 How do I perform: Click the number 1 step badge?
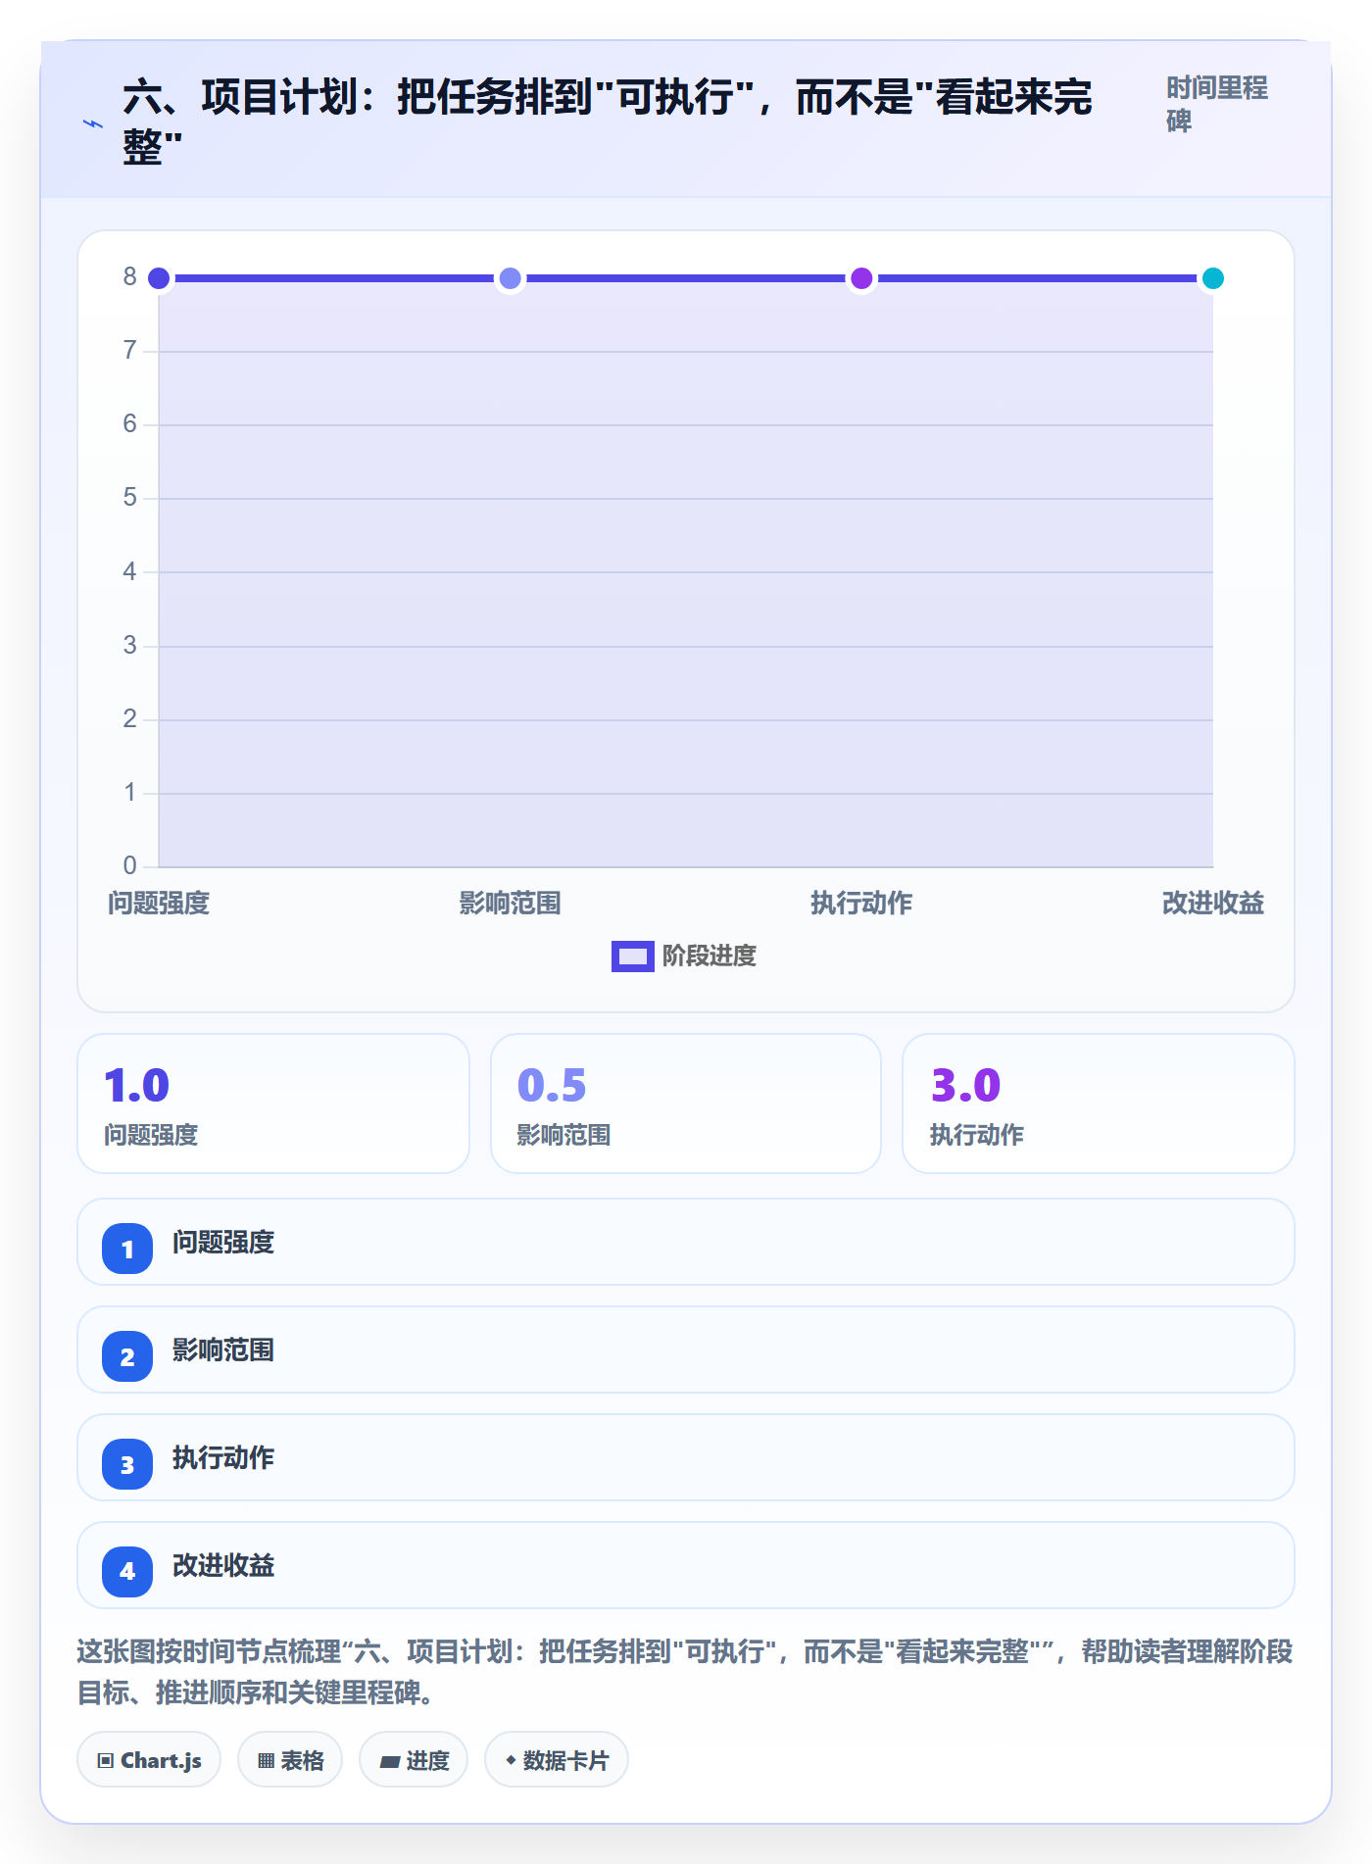pos(127,1249)
